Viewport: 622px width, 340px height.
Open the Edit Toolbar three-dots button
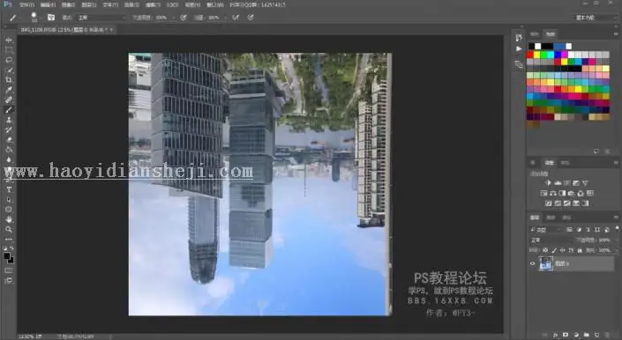point(9,239)
